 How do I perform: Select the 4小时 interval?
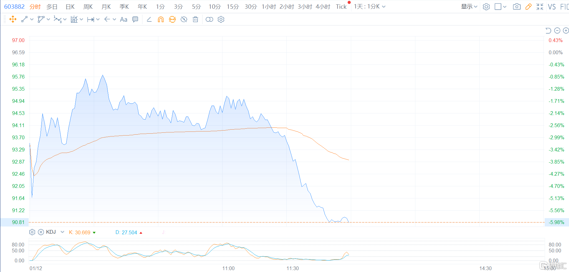coord(323,7)
